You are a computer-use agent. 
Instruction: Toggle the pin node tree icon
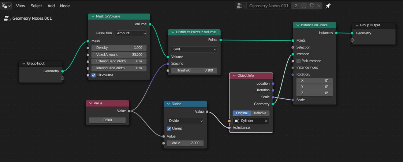click(x=328, y=5)
